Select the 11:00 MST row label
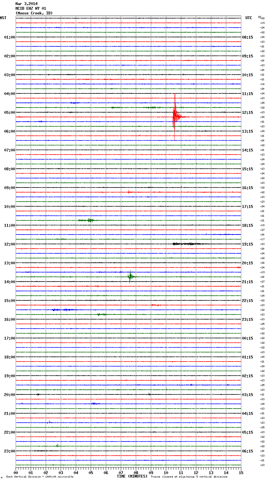This screenshot has height=481, width=266. point(10,225)
